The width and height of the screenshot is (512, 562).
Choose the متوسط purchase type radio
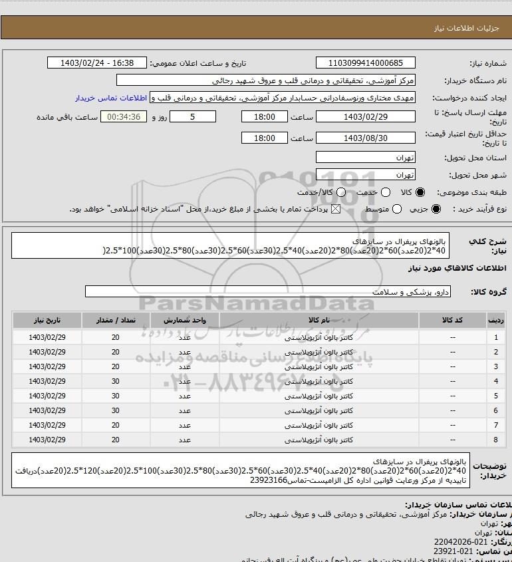click(x=396, y=209)
